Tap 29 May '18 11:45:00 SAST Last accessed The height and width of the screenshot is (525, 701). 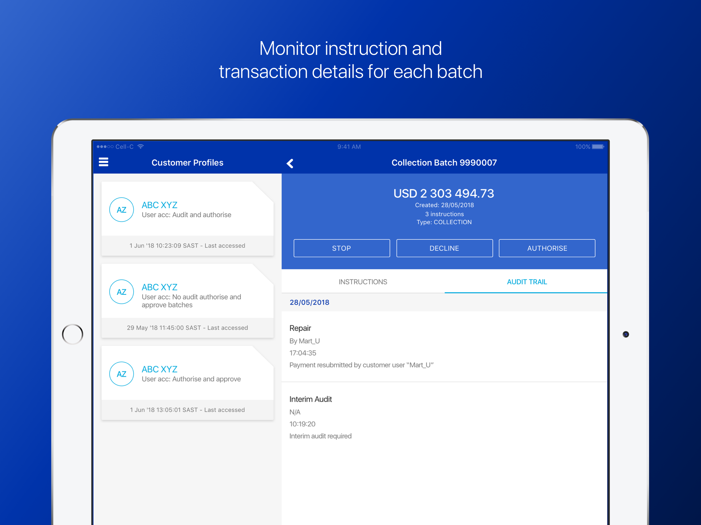[187, 328]
